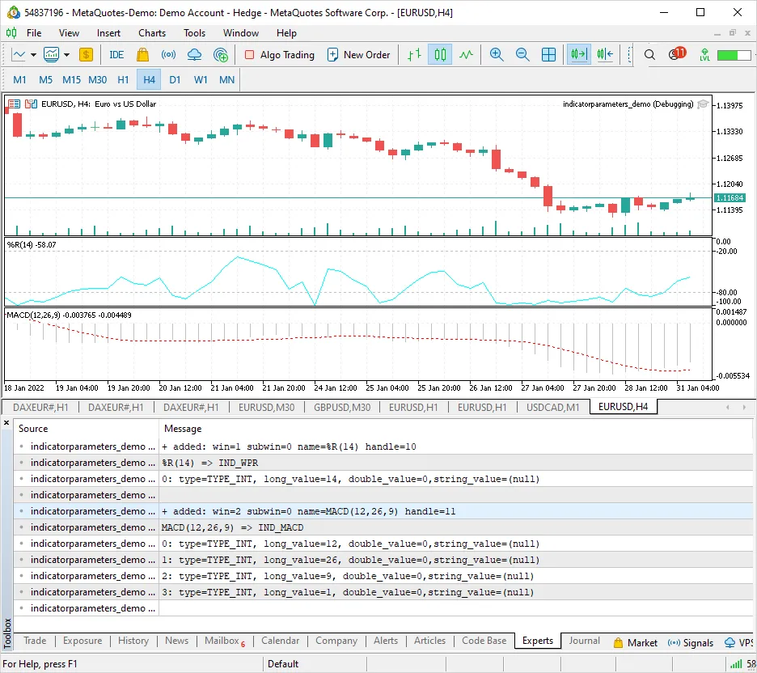This screenshot has width=757, height=673.
Task: Select the H1 timeframe button
Action: pos(123,79)
